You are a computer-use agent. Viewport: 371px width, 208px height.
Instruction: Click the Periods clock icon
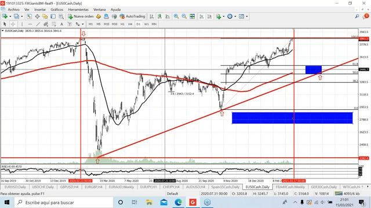(230, 16)
